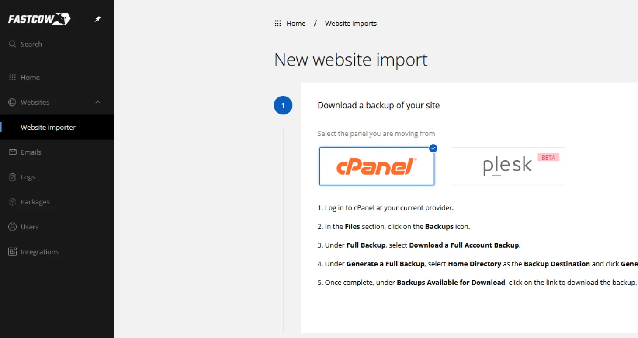Image resolution: width=638 pixels, height=338 pixels.
Task: Collapse the Websites menu chevron
Action: (98, 102)
